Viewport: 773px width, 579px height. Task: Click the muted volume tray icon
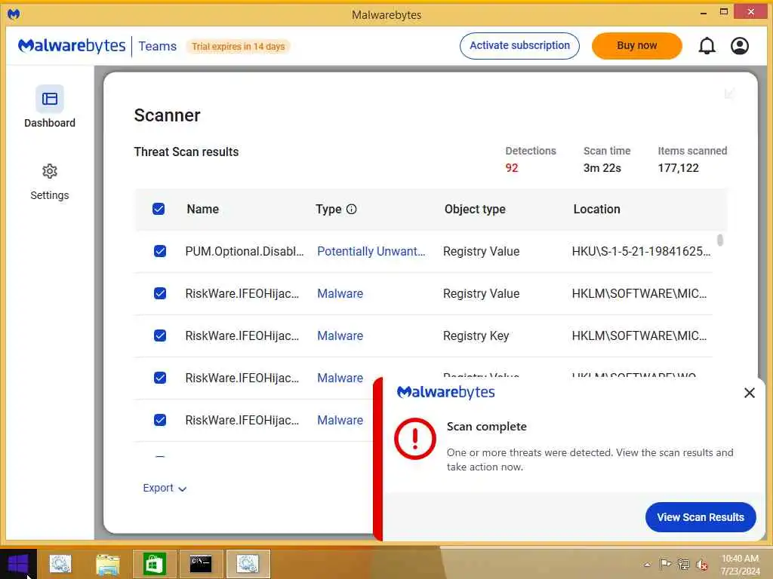701,565
